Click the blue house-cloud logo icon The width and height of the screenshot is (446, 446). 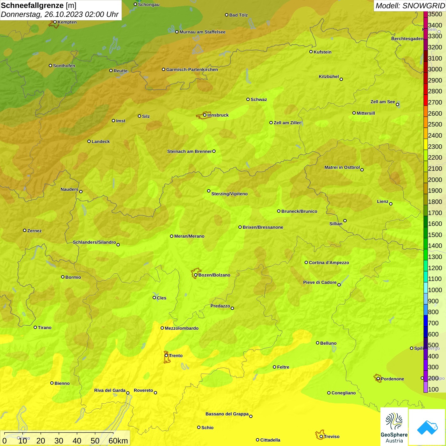coord(427,427)
